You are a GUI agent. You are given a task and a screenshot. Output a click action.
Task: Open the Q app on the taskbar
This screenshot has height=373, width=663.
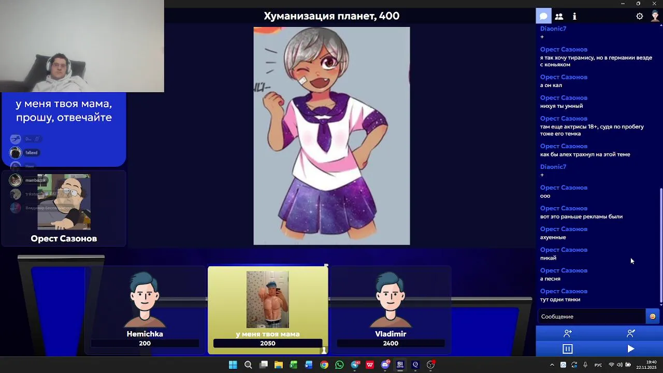tap(415, 365)
